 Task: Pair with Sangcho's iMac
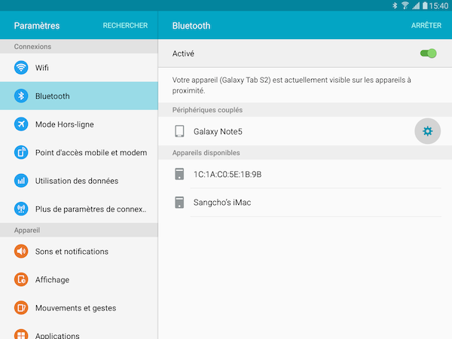point(305,203)
